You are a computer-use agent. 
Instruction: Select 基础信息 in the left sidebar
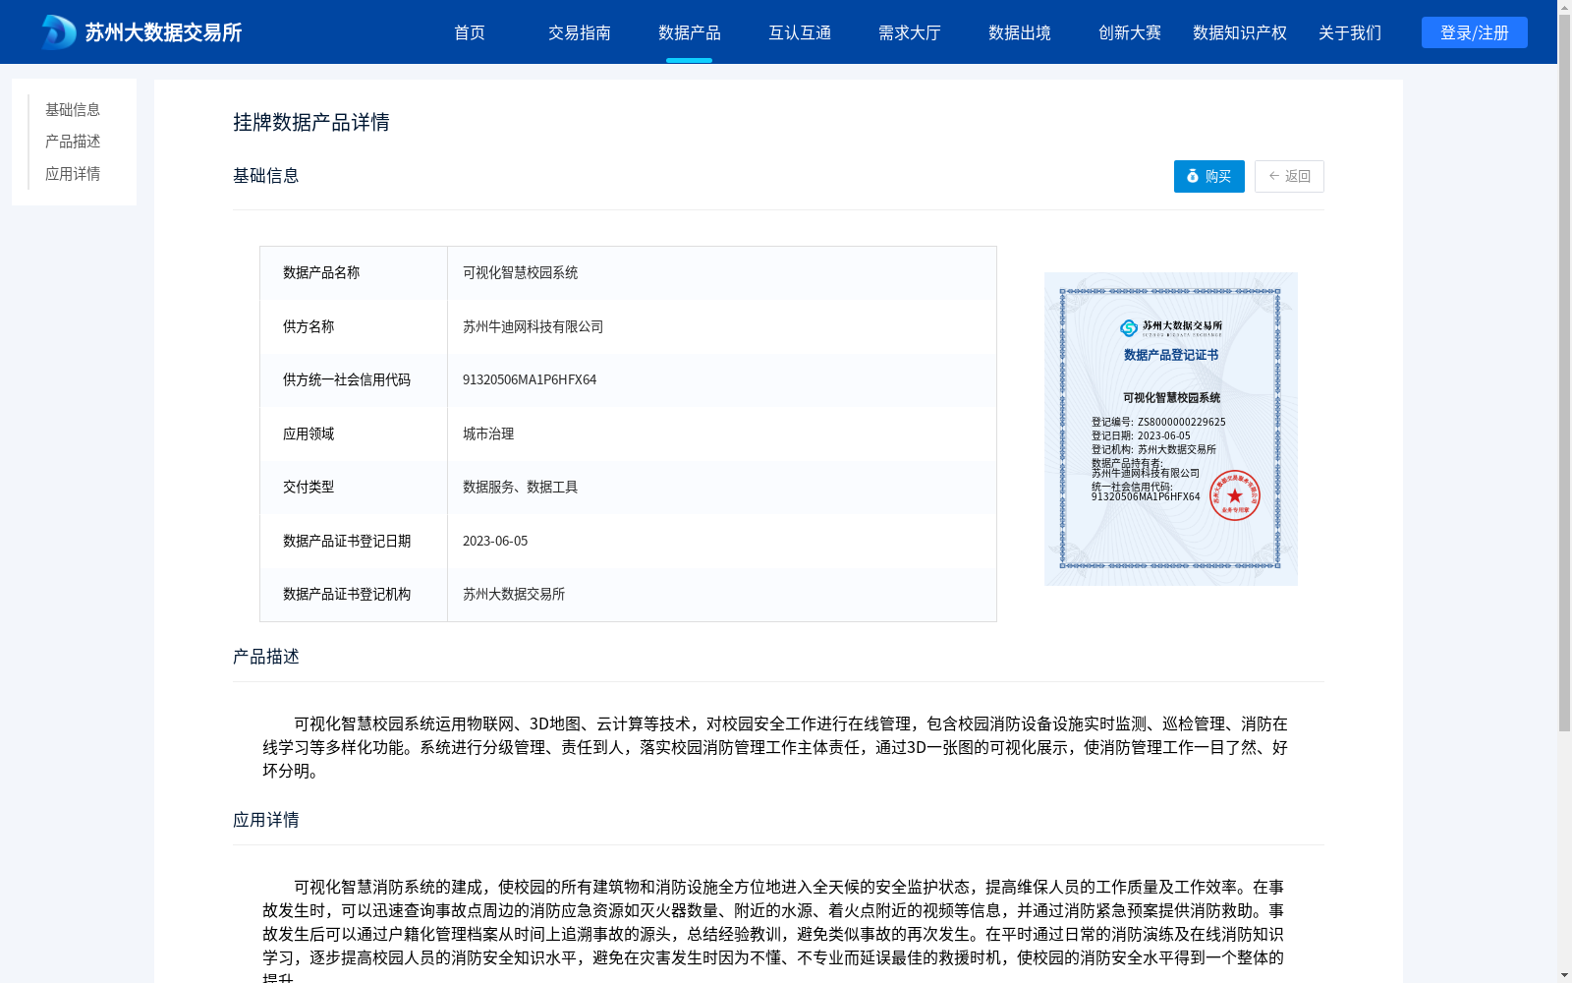[x=71, y=109]
